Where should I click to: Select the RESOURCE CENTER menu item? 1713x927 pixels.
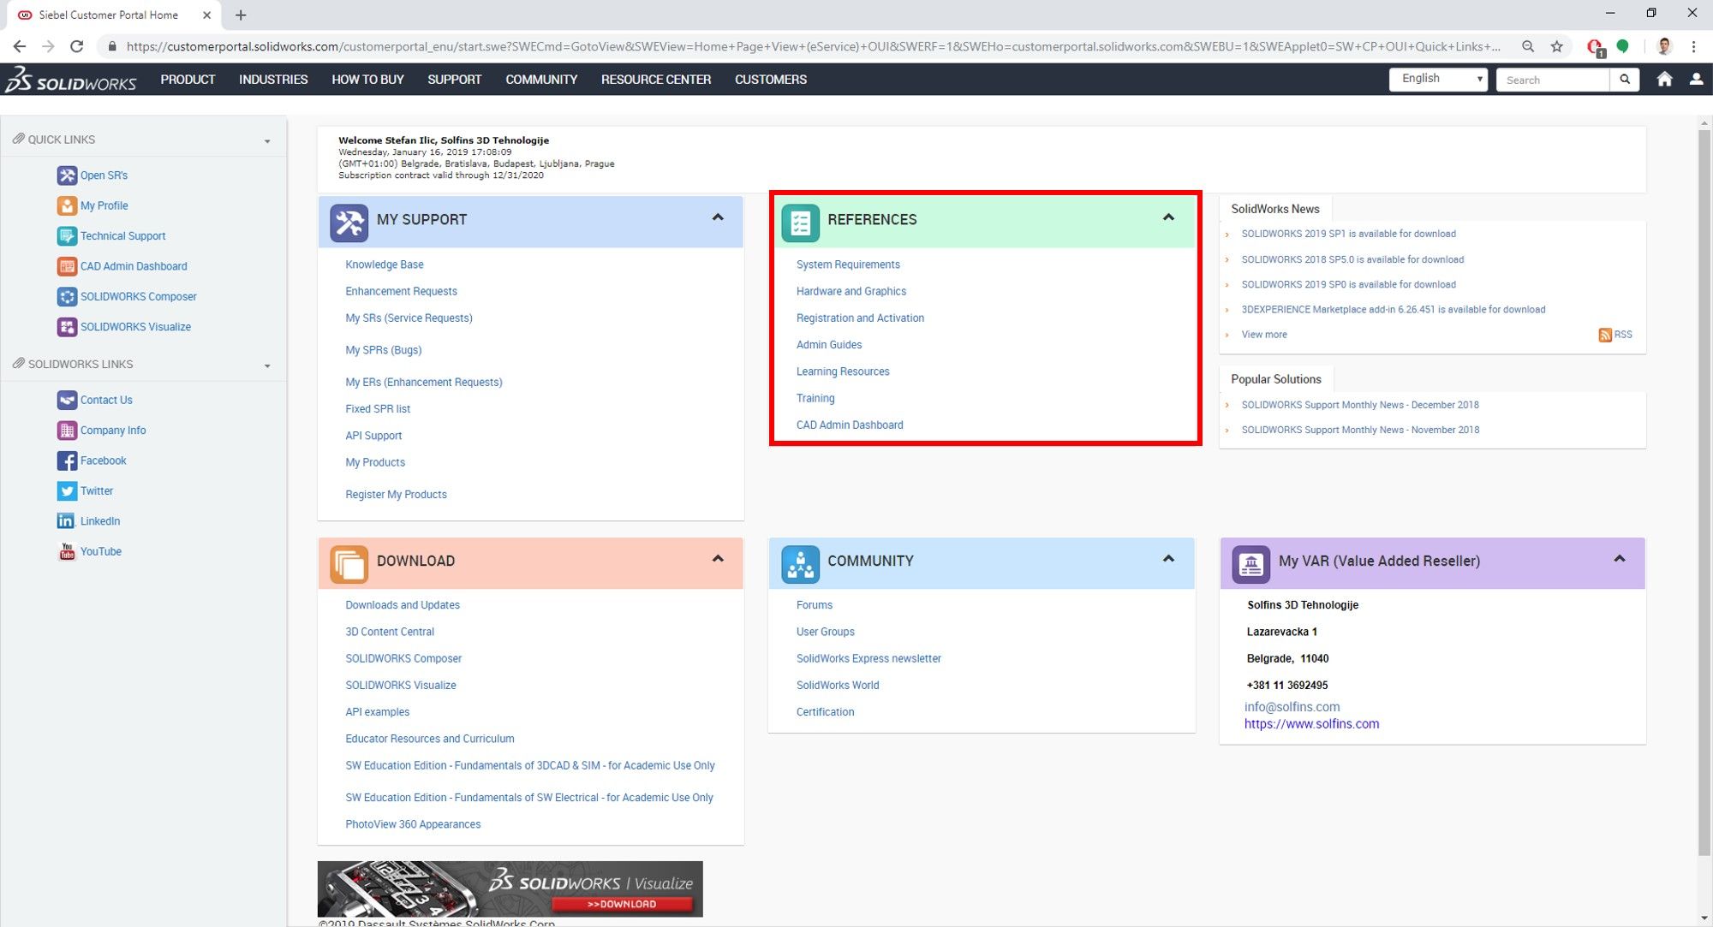click(x=655, y=80)
